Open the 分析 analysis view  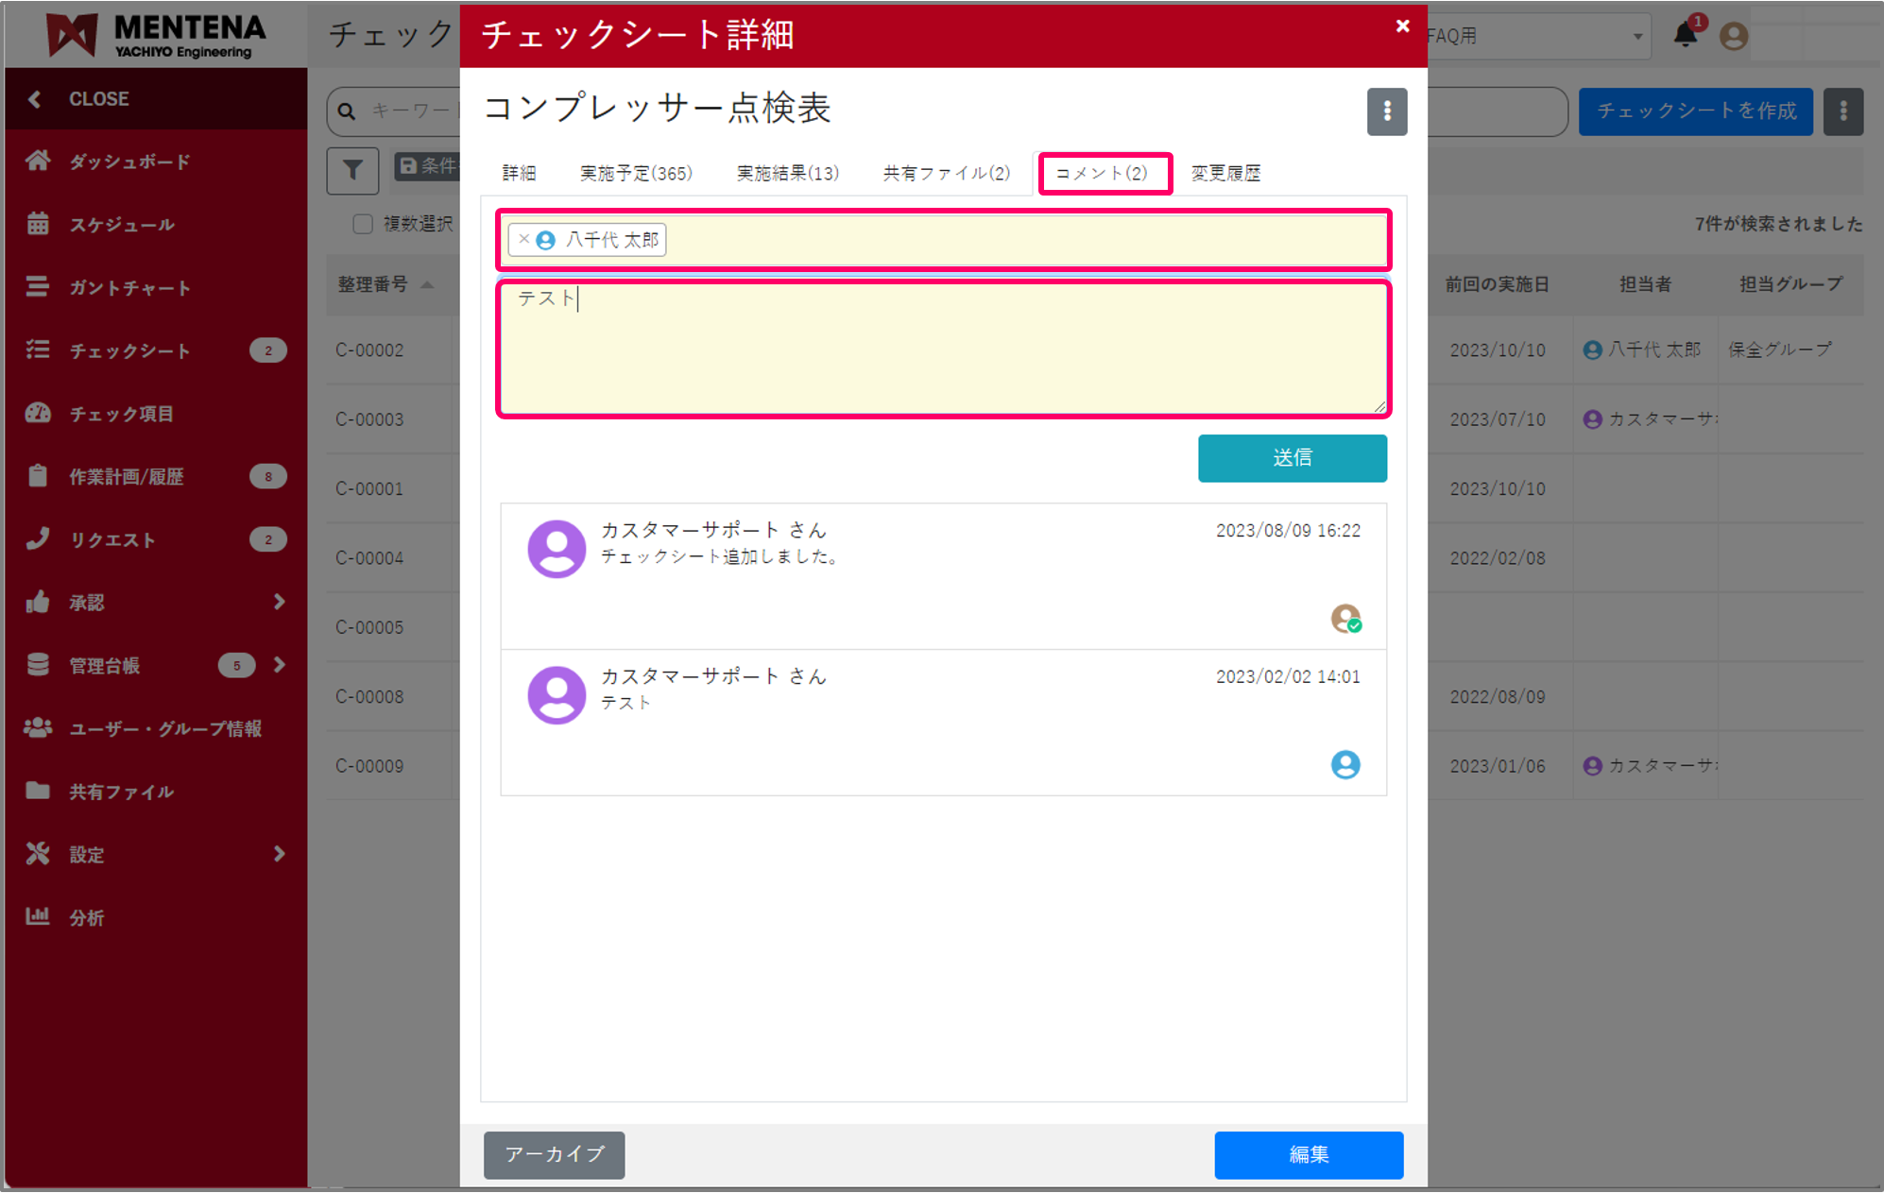[86, 916]
